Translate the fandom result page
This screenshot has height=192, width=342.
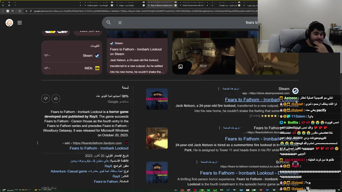coord(232,128)
